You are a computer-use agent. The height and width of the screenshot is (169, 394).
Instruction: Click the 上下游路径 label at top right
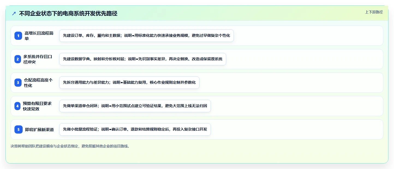click(374, 12)
